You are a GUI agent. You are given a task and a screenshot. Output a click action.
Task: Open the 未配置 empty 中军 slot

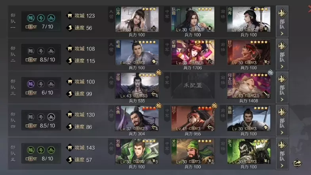(193, 86)
